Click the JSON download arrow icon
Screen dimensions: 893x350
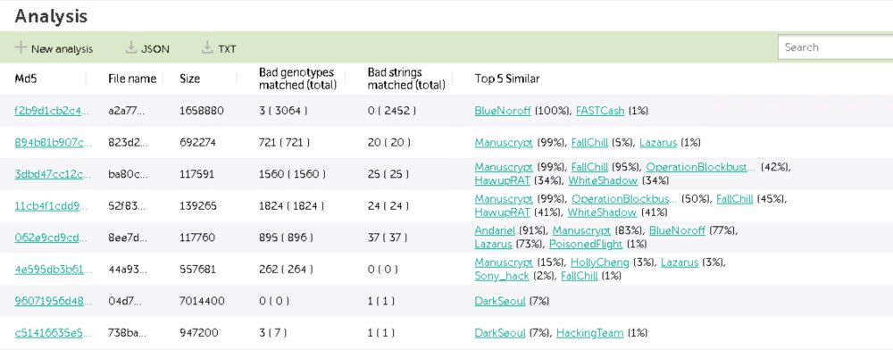pyautogui.click(x=131, y=47)
